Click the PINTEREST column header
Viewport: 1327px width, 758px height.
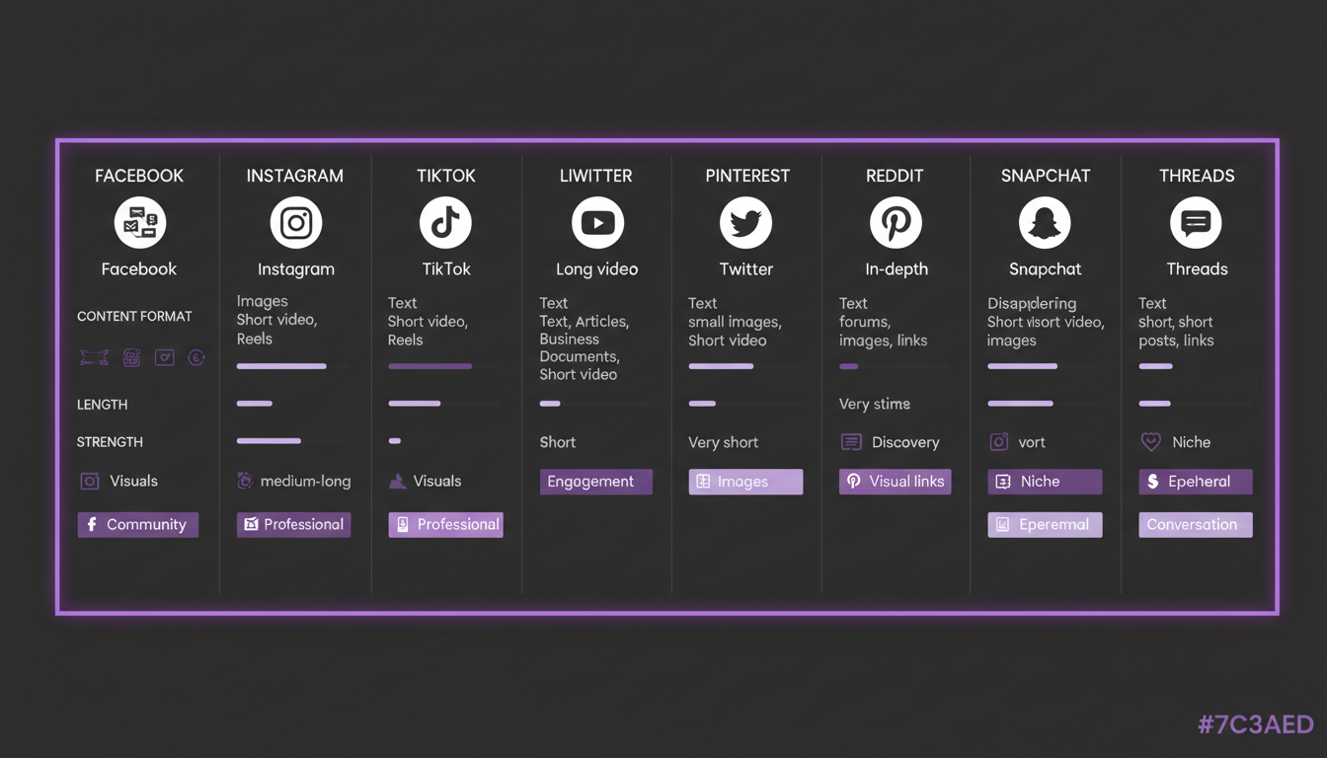747,176
